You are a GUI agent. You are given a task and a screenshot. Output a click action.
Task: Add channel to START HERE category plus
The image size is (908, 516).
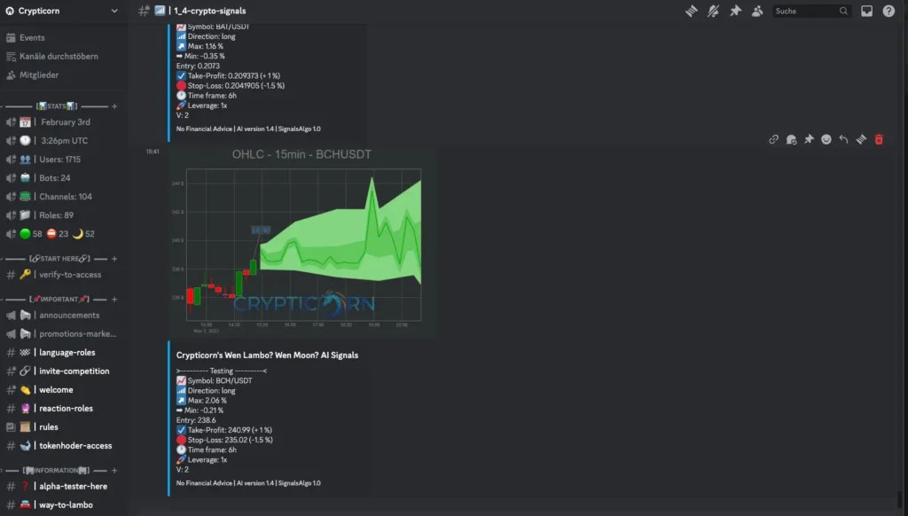pyautogui.click(x=114, y=258)
